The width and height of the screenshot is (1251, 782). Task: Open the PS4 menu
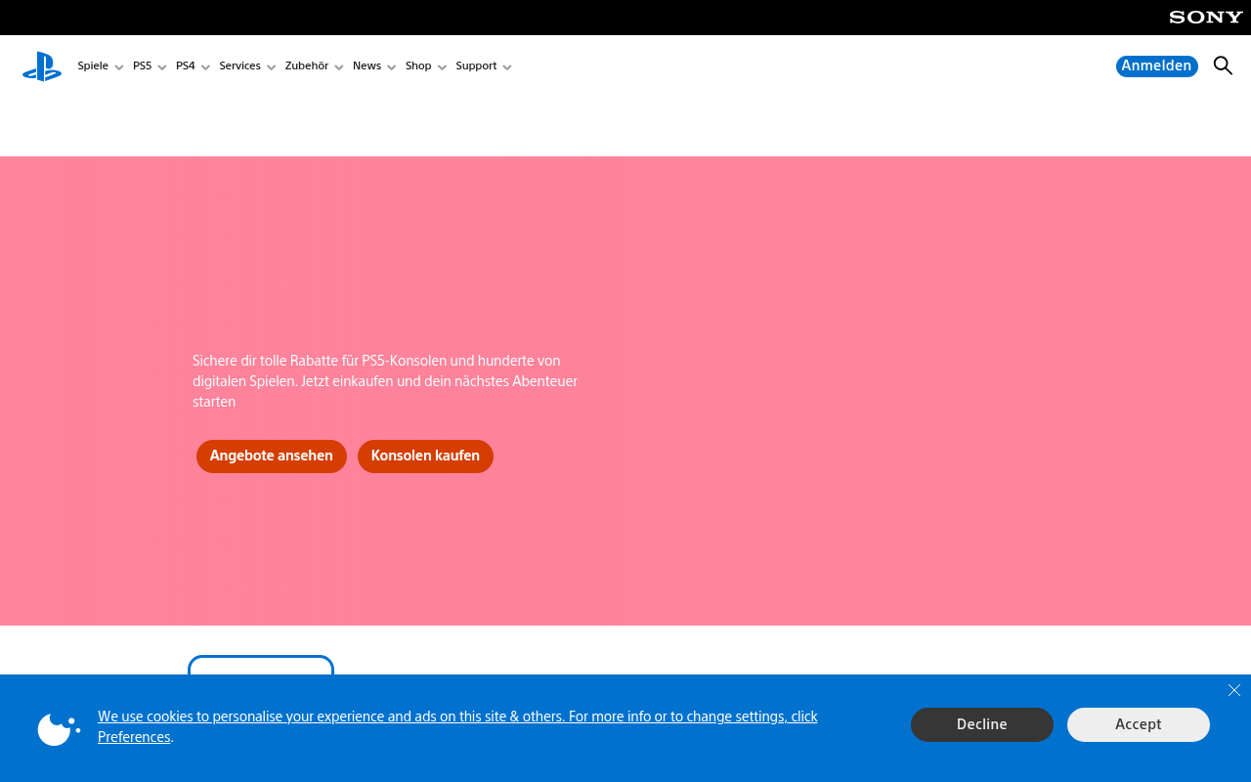tap(194, 66)
